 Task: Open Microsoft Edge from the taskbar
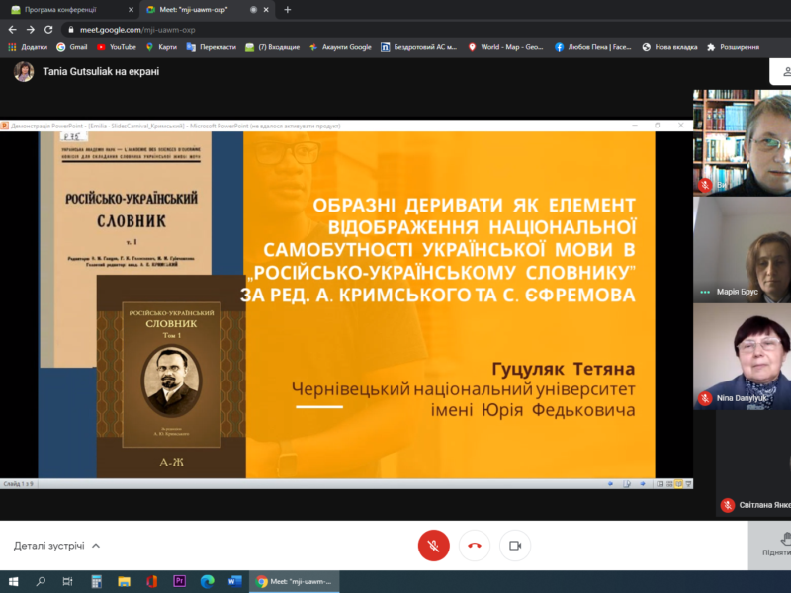point(208,581)
